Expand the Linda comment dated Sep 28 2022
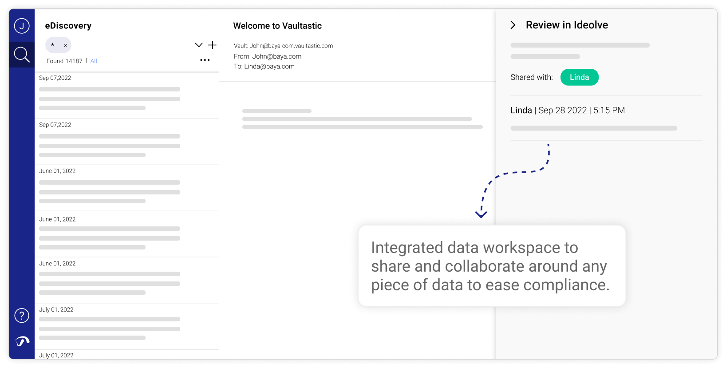 (568, 110)
